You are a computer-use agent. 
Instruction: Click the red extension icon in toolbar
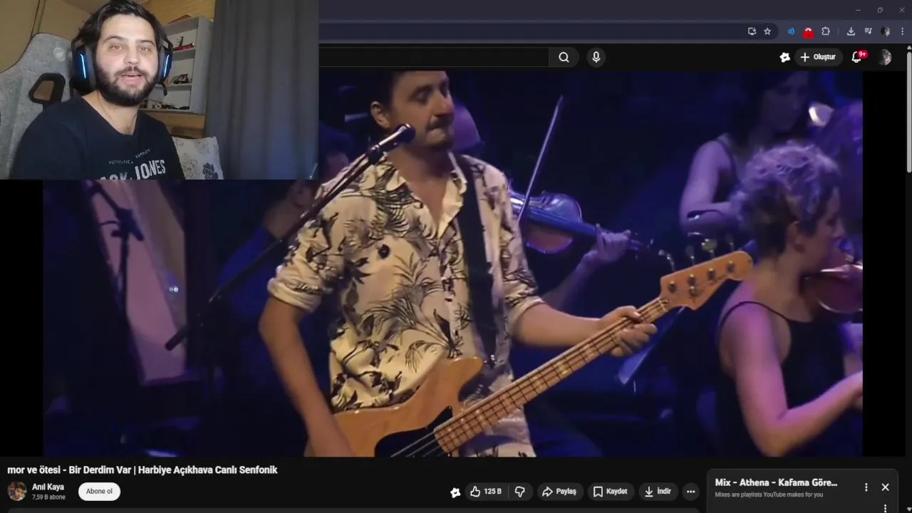(808, 32)
